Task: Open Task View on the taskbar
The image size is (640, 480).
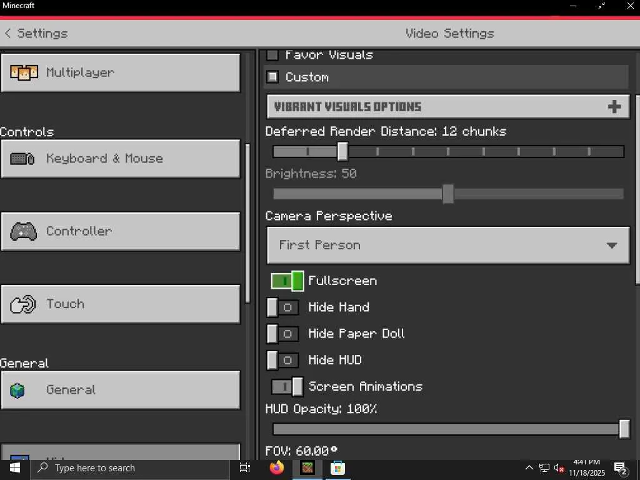Action: tap(245, 467)
